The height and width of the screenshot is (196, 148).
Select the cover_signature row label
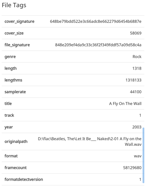pyautogui.click(x=20, y=22)
